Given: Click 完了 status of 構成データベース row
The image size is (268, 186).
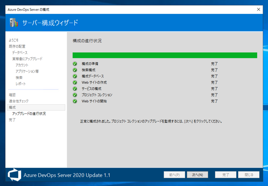Looking at the screenshot, I should tap(214, 76).
